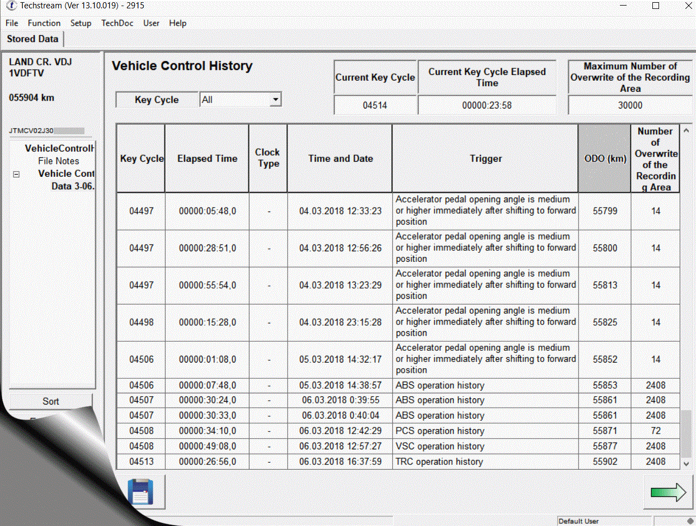Screen dimensions: 696x526
Task: Open the Function menu
Action: [x=44, y=23]
